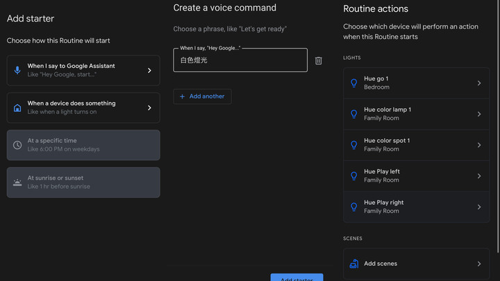Click the 'Hue Play right' label
Image resolution: width=500 pixels, height=281 pixels.
[383, 203]
